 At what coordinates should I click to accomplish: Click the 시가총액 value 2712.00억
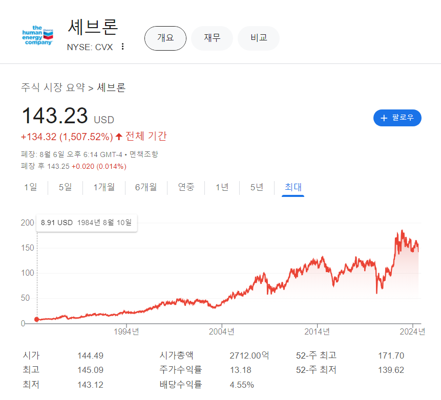(x=249, y=355)
